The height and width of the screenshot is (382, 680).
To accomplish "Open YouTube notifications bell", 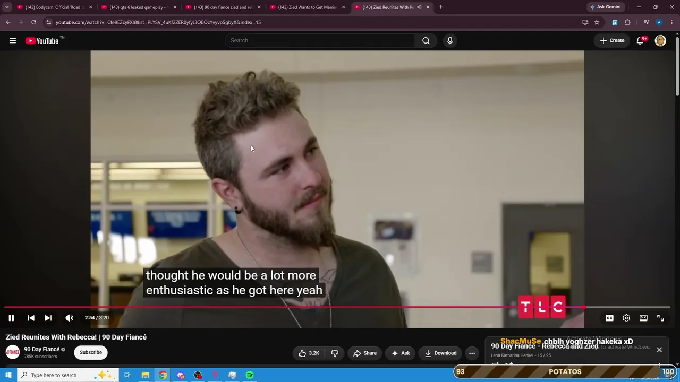I will pyautogui.click(x=641, y=41).
